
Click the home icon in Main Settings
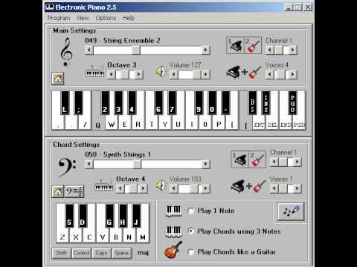pyautogui.click(x=58, y=79)
